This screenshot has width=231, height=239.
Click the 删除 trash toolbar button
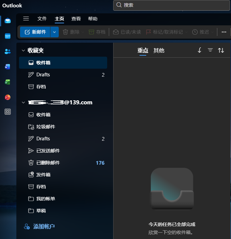[x=71, y=32]
